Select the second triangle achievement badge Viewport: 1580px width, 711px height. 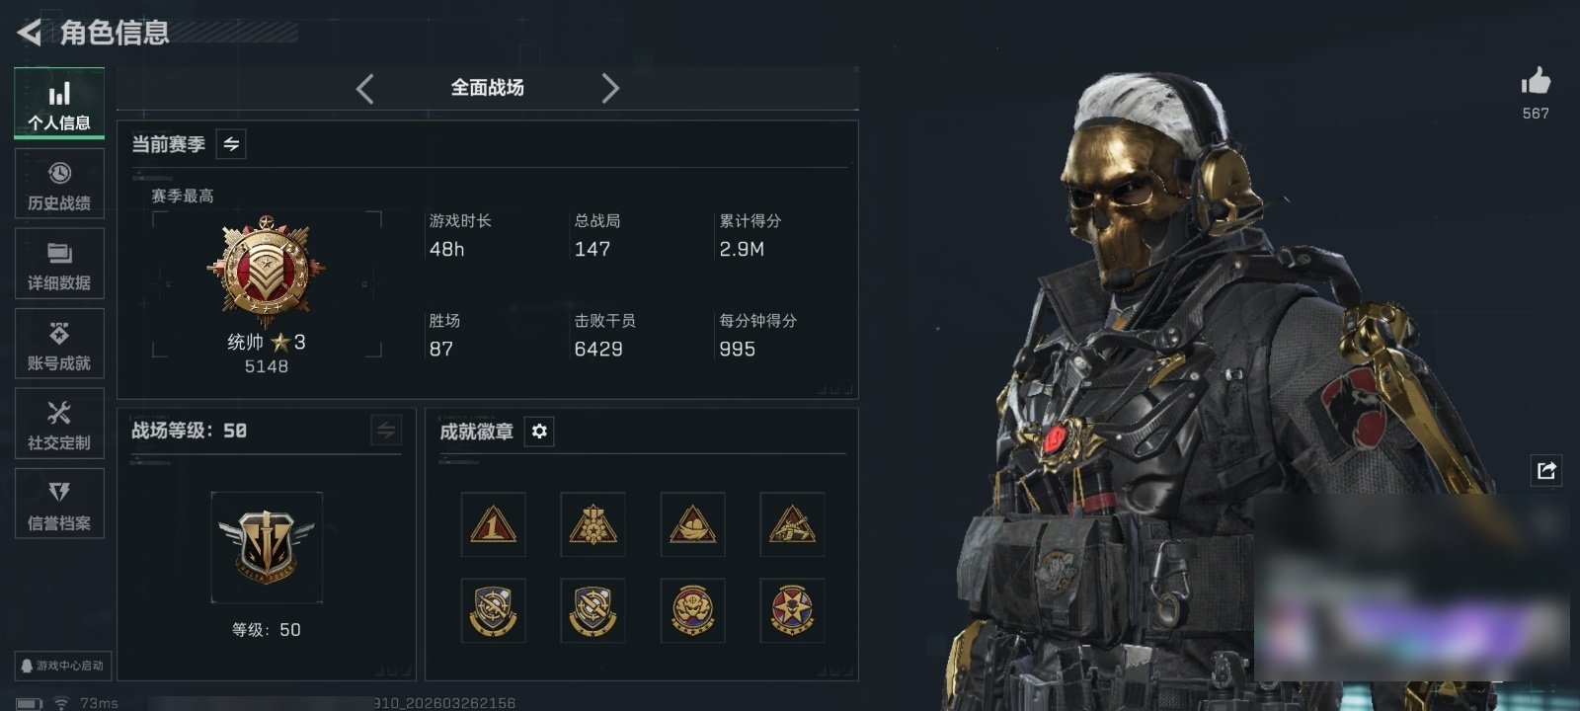click(x=592, y=524)
